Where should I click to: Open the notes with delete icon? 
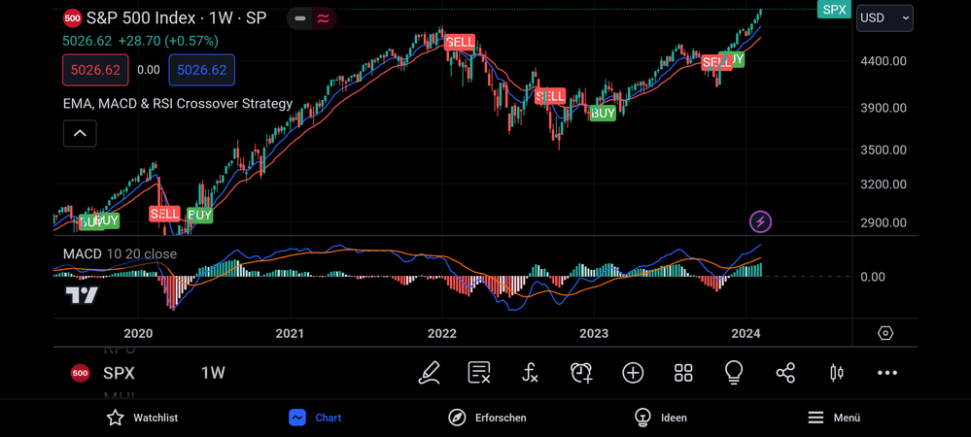click(x=478, y=373)
